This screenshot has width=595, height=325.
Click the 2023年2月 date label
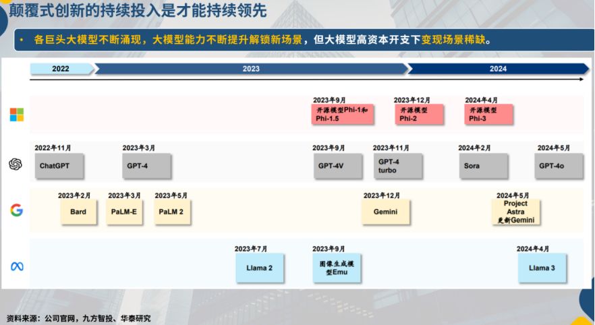[x=74, y=196]
